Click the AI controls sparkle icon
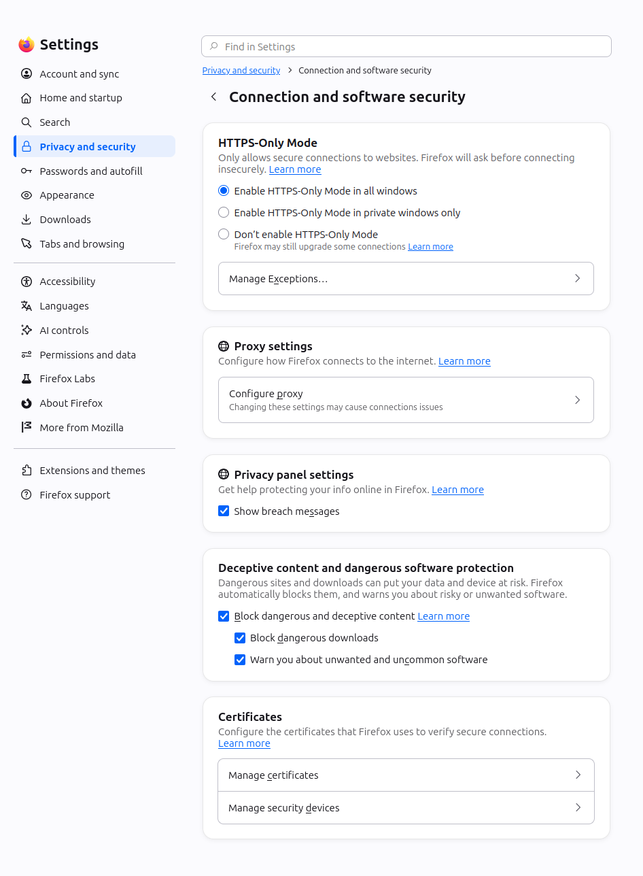 coord(27,331)
